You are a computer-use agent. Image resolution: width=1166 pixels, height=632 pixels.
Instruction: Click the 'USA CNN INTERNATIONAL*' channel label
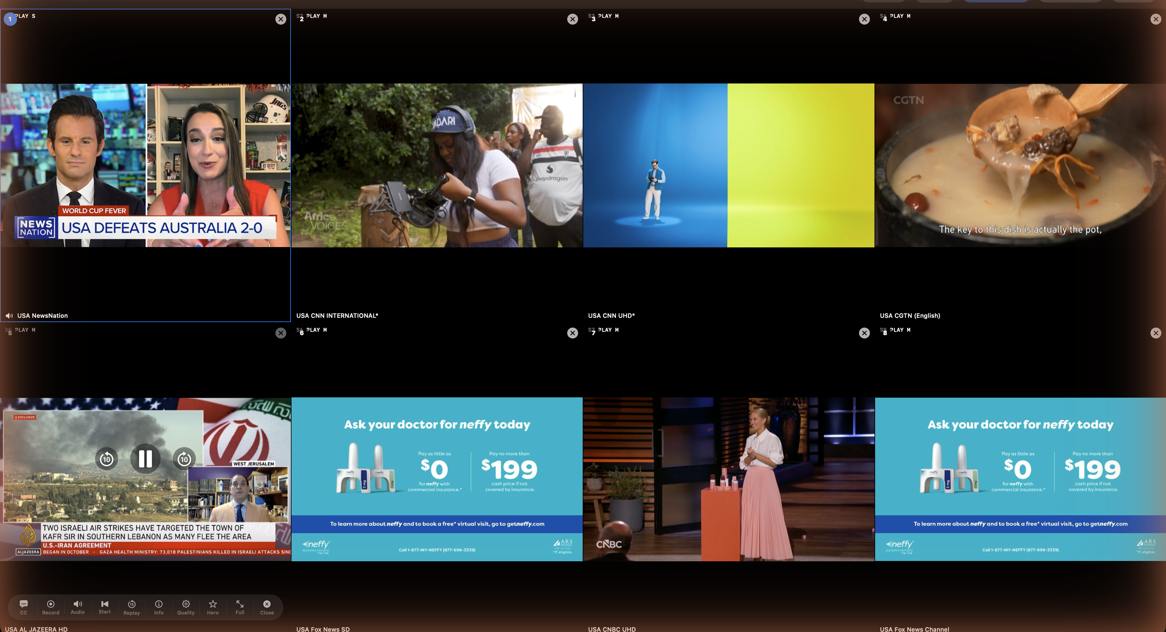[x=337, y=316]
